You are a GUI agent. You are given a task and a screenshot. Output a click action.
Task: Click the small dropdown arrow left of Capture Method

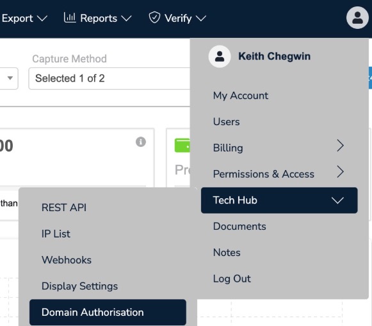click(x=10, y=78)
